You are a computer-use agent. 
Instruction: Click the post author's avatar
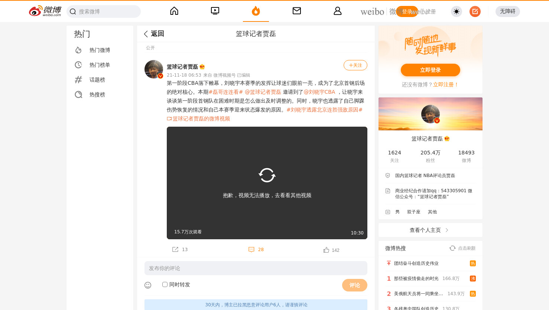coord(154,69)
